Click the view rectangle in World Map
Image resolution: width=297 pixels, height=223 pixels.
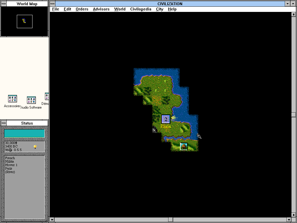click(x=25, y=21)
